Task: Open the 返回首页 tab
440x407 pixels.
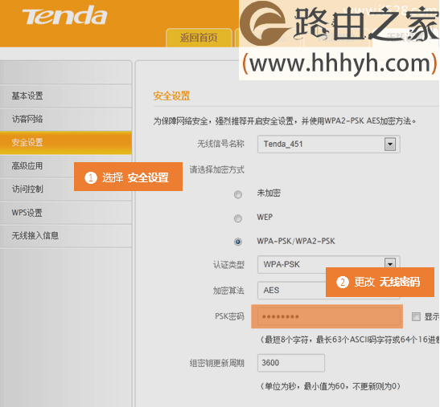Action: (199, 37)
